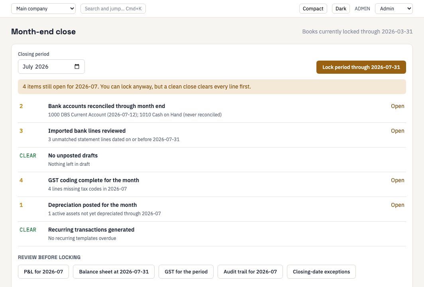Click the July 2026 closing period field
424x287 pixels.
click(51, 67)
